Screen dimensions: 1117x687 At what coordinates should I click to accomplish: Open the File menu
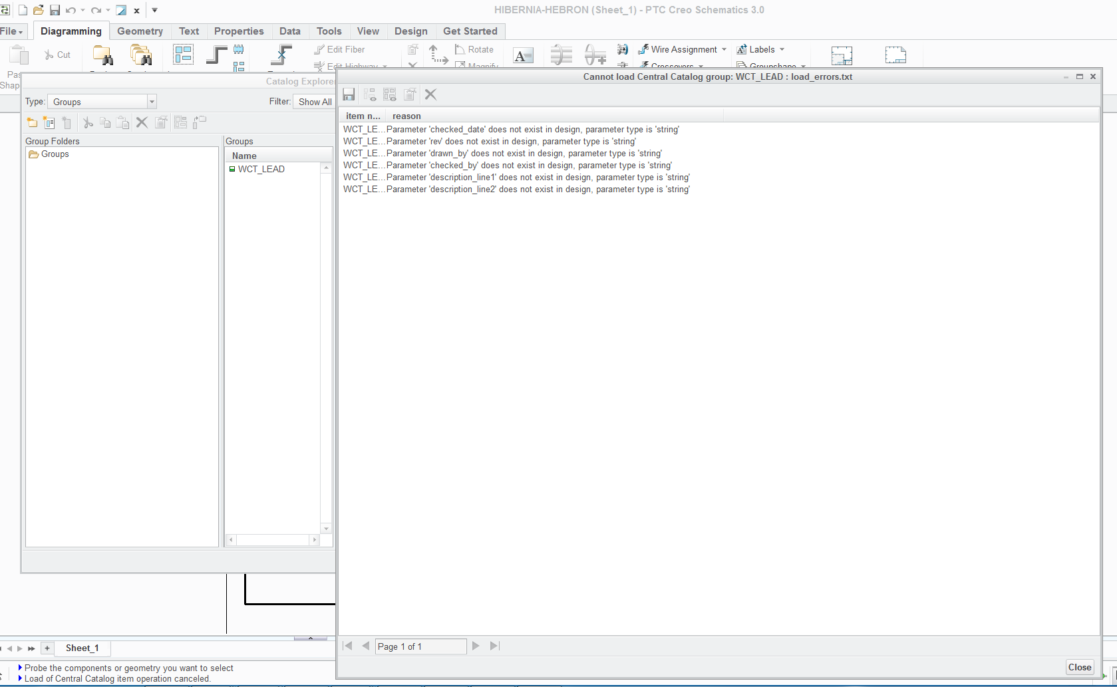pos(11,31)
